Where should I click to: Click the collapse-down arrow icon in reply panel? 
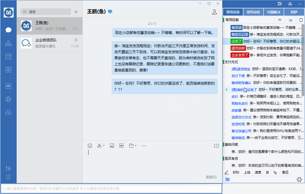coord(291,20)
